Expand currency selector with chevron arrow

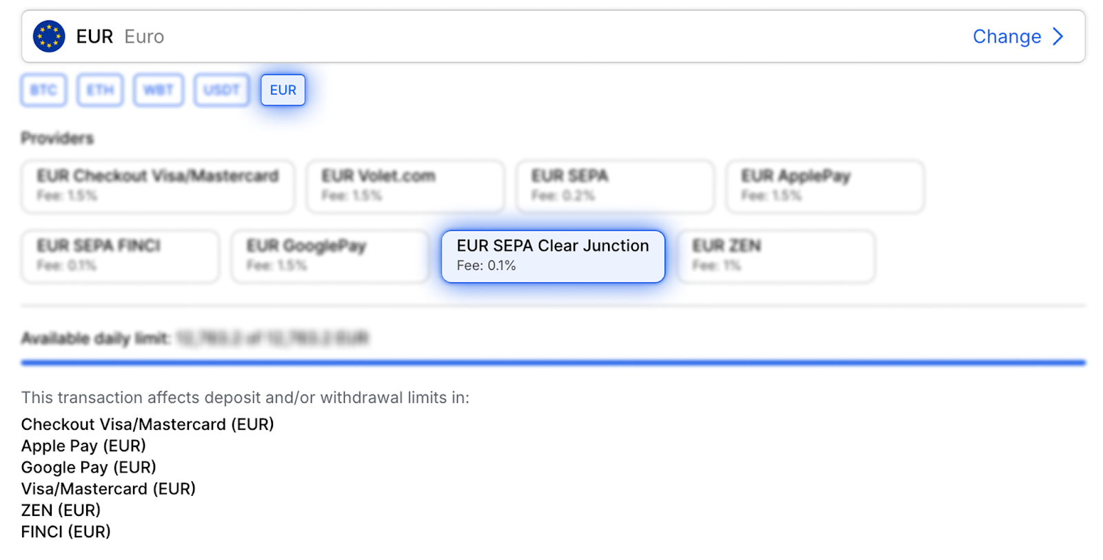1058,37
